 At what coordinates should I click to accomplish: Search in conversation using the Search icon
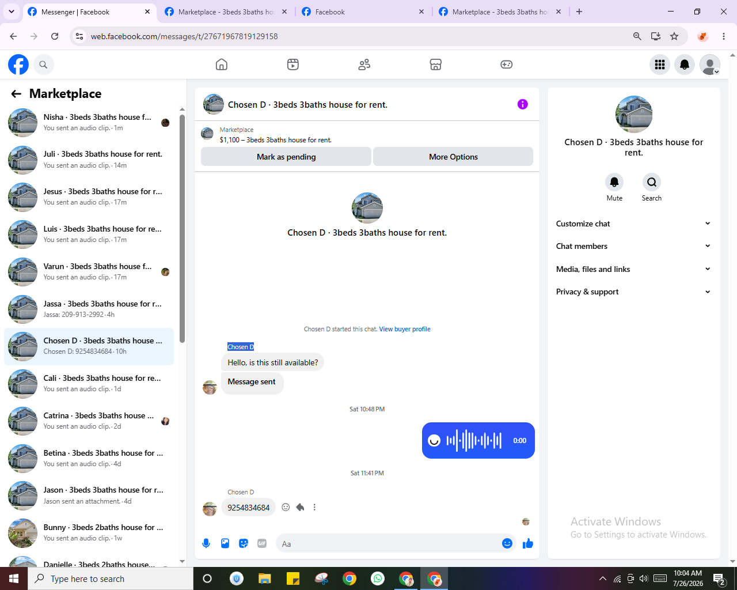click(x=652, y=182)
